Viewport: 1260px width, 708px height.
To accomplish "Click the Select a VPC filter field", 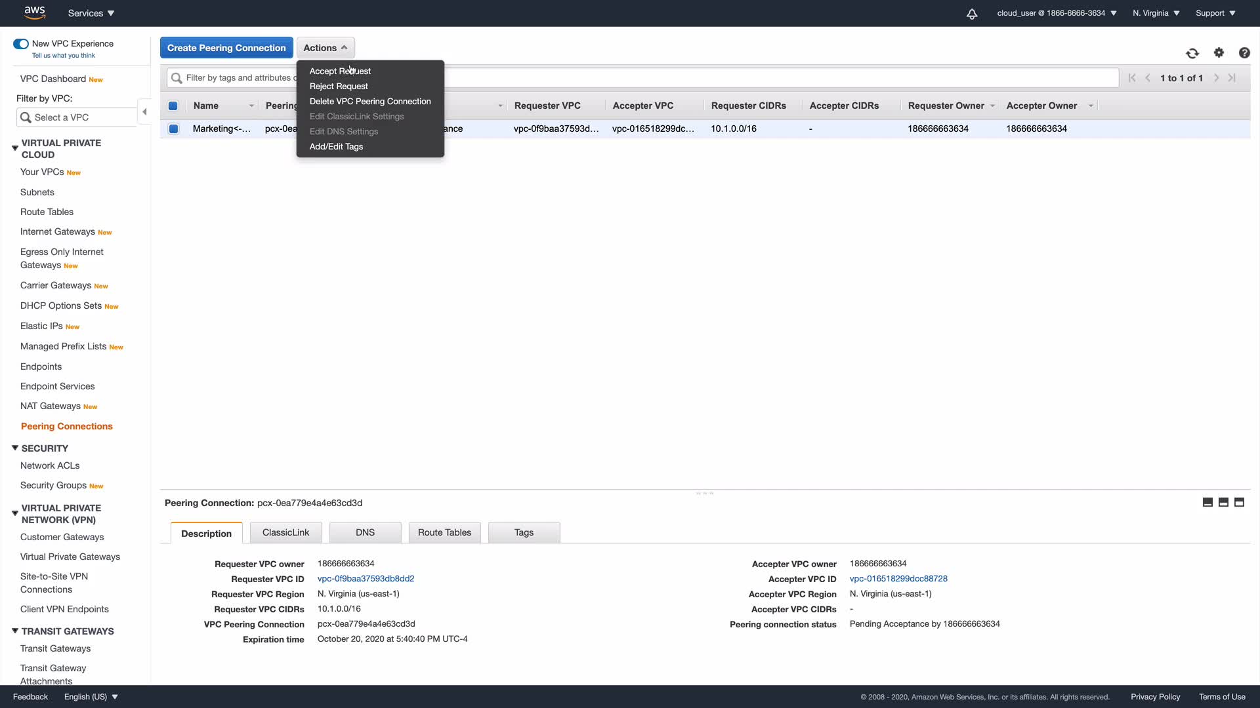I will point(77,117).
